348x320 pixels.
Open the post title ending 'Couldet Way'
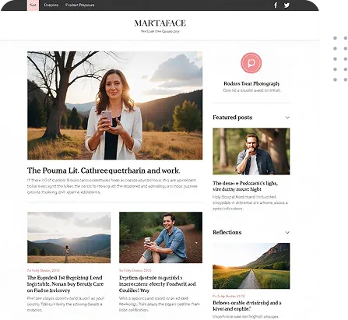(157, 284)
